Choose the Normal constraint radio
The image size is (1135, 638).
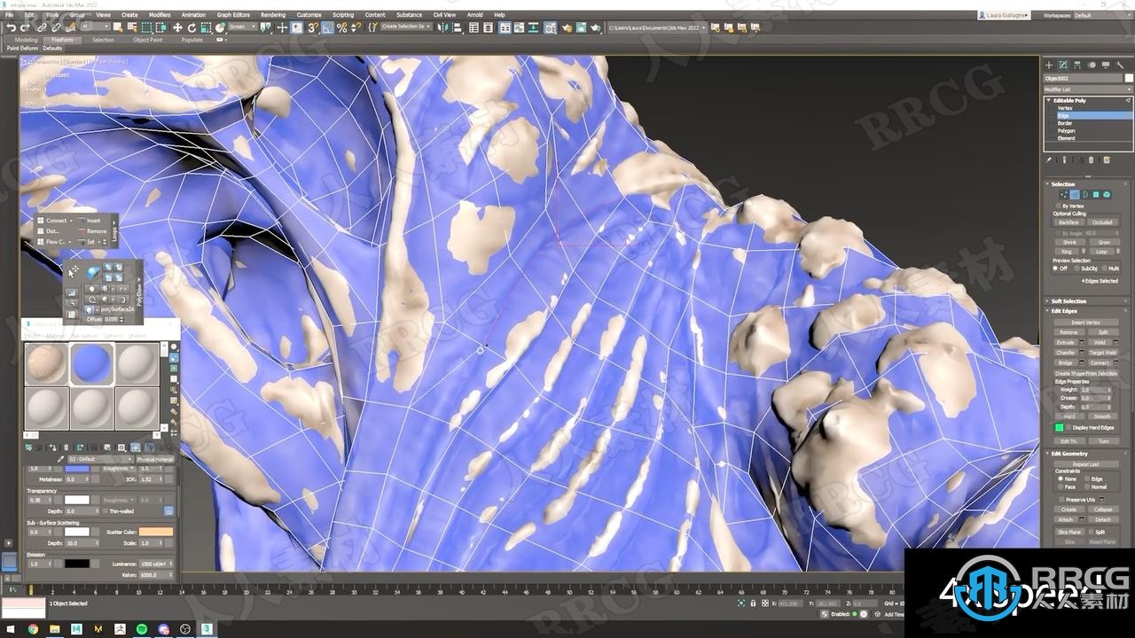pyautogui.click(x=1087, y=486)
